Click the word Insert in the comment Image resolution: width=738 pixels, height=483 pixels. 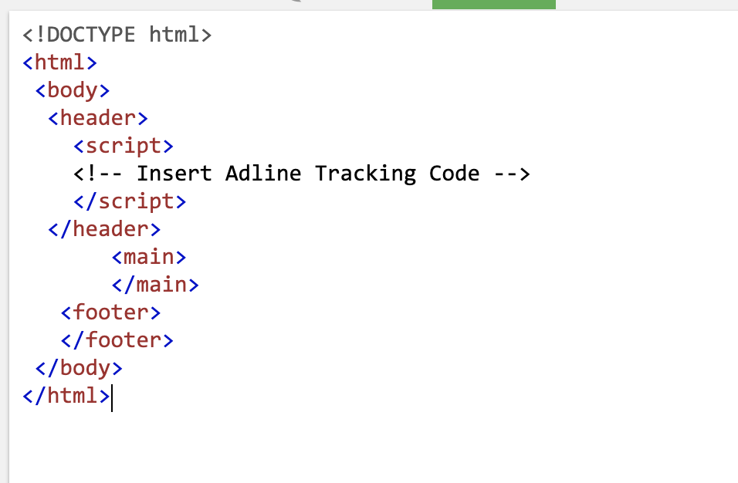coord(174,174)
